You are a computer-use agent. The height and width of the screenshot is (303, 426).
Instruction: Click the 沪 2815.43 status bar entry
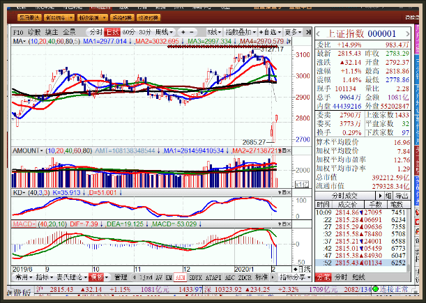click(x=54, y=290)
